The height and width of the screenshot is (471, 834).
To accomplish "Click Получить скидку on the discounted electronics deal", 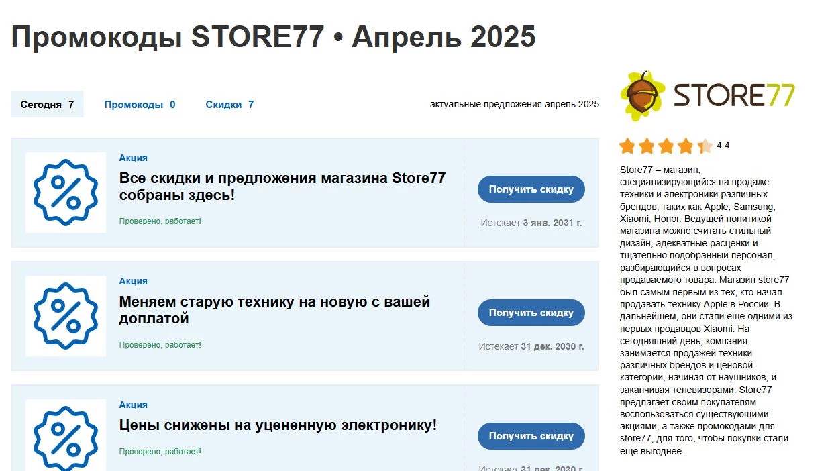I will pos(531,435).
